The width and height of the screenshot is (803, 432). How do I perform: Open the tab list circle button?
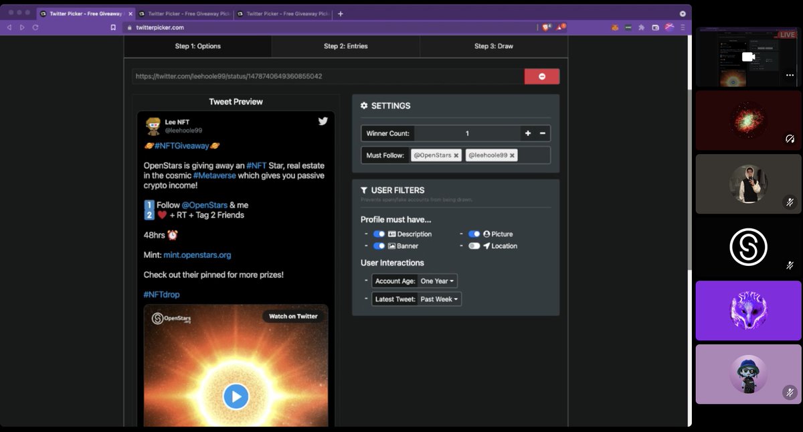683,13
